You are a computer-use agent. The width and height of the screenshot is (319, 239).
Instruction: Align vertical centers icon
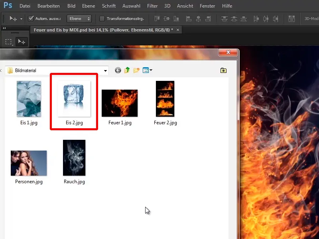click(x=167, y=19)
